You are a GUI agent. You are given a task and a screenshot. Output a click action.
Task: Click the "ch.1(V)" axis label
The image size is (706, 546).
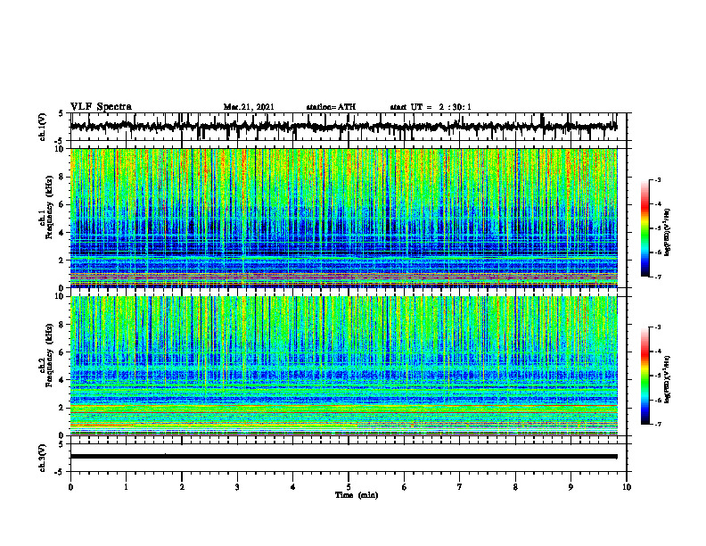pyautogui.click(x=43, y=127)
